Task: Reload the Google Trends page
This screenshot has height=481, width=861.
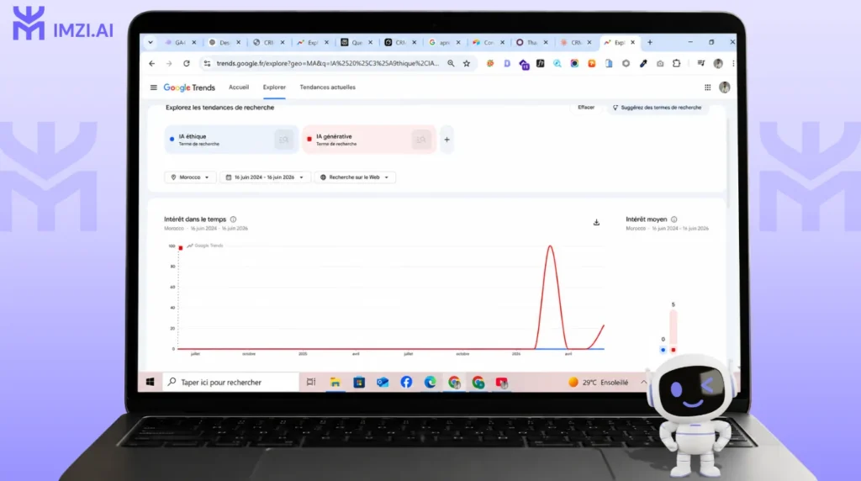Action: point(187,64)
